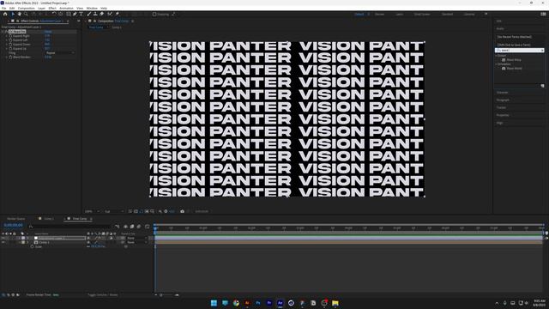Open File Explorer from the taskbar

coord(335,303)
